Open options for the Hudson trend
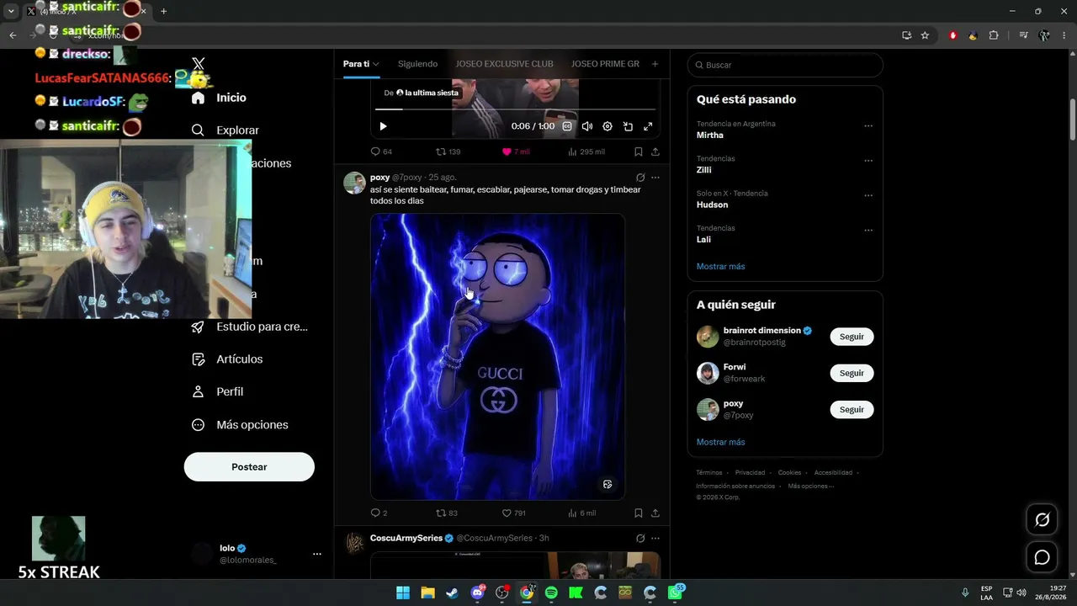 click(x=868, y=195)
